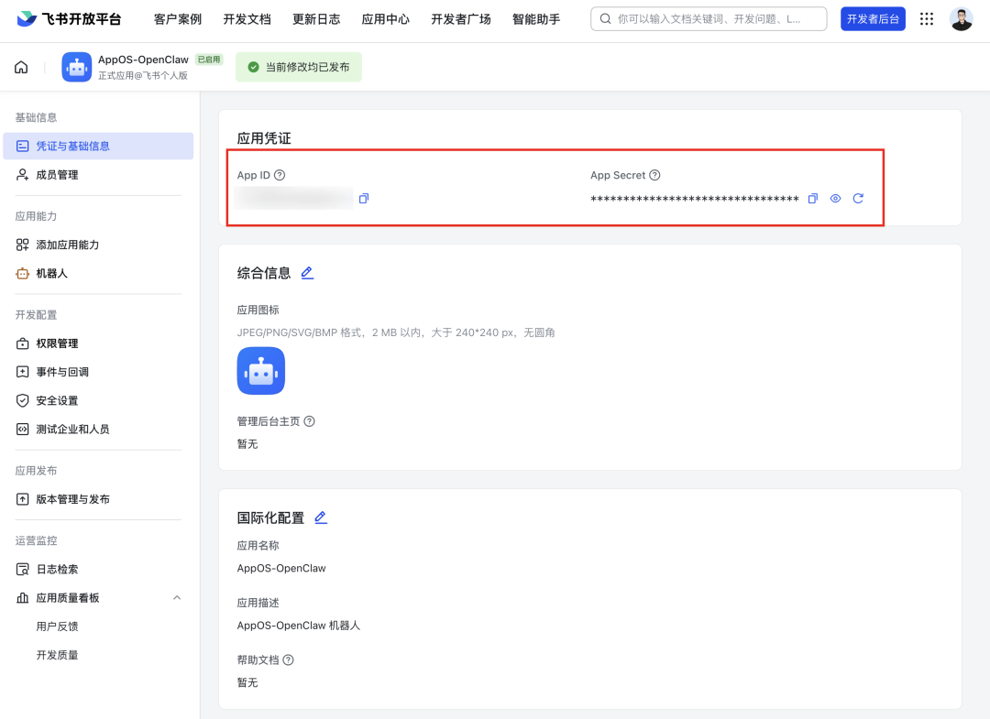Edit 综合信息 via pencil icon
This screenshot has height=719, width=990.
coord(306,272)
